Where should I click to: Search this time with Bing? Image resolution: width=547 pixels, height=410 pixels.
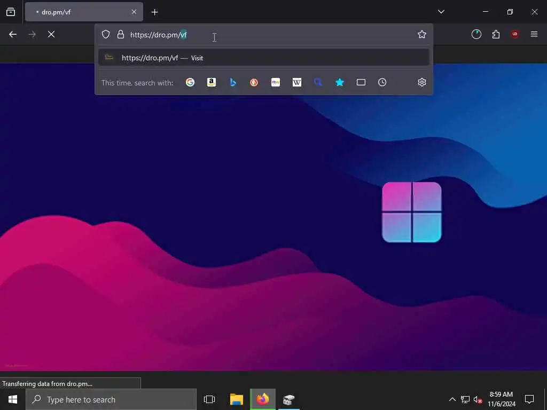click(233, 82)
